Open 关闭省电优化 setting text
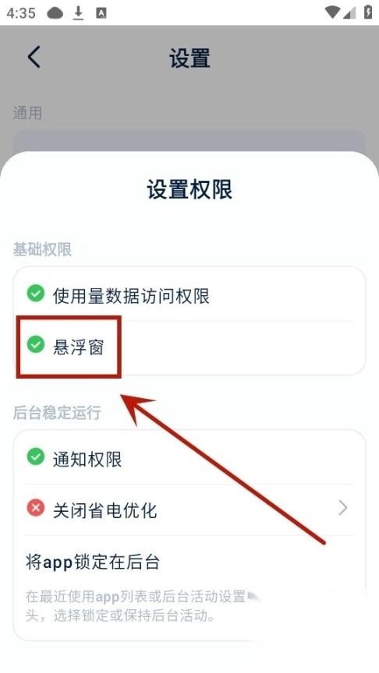 tap(104, 511)
